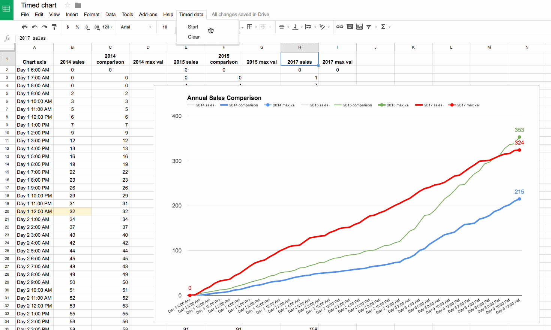Apply percent format with % icon
Image resolution: width=551 pixels, height=330 pixels.
77,27
